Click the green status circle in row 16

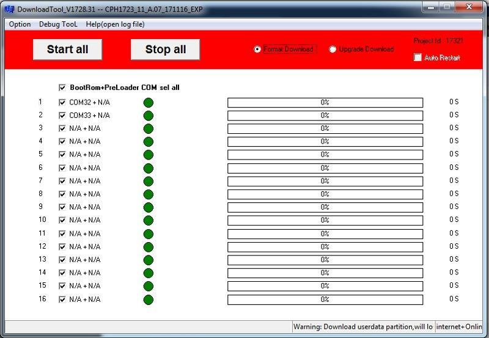pos(148,299)
